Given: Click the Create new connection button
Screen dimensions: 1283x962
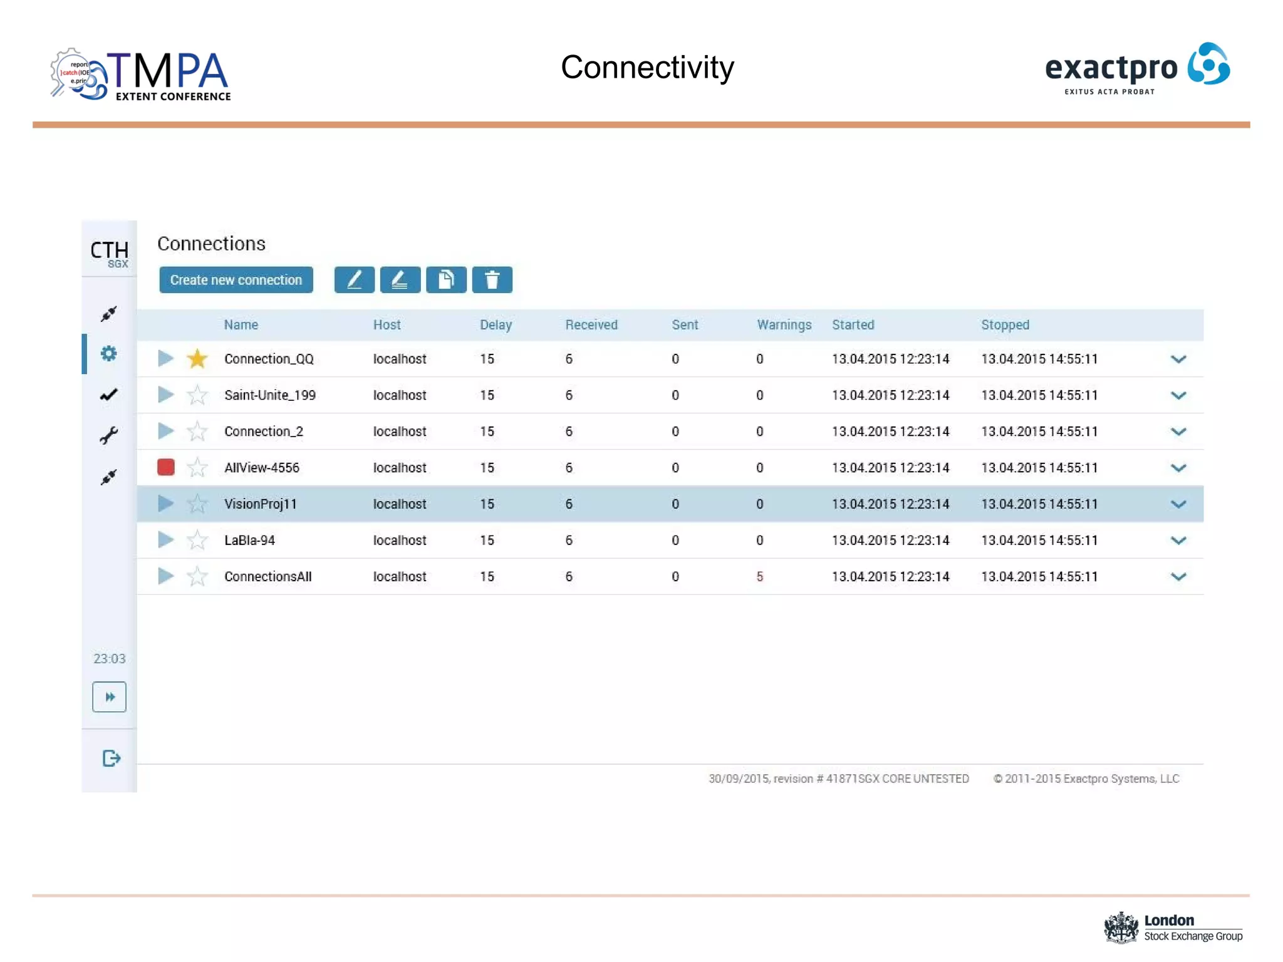Looking at the screenshot, I should pos(236,279).
